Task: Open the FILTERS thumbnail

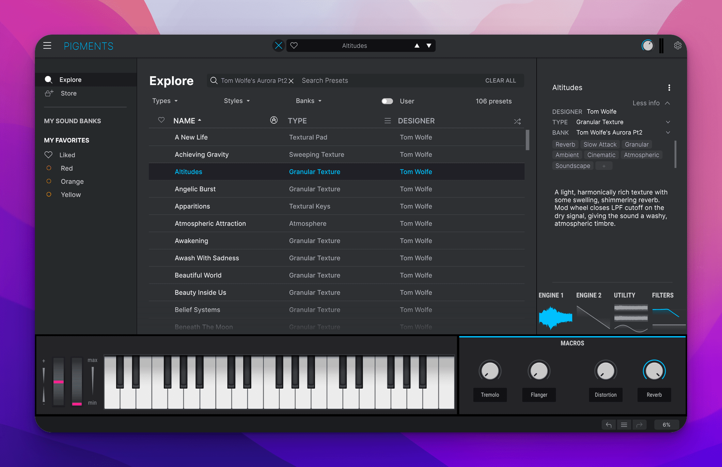Action: pyautogui.click(x=668, y=318)
